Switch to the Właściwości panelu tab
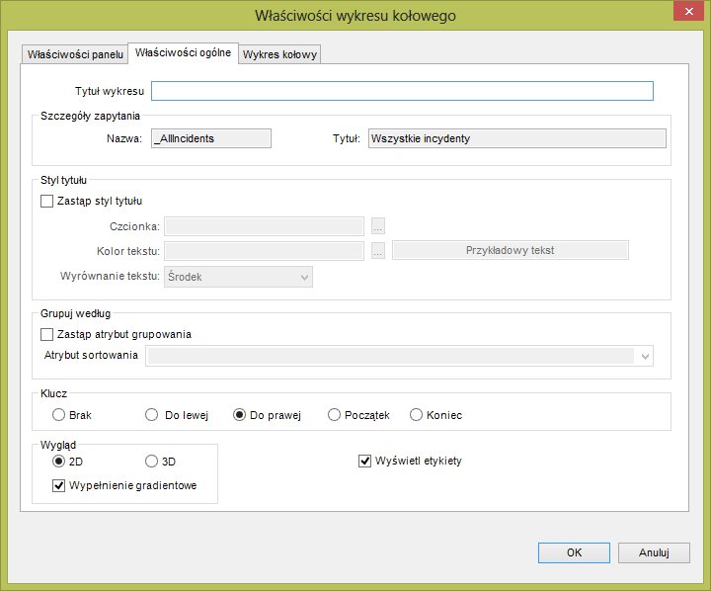This screenshot has height=591, width=711. 75,54
